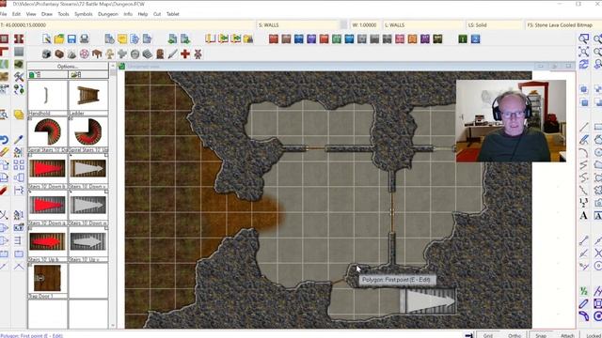
Task: Redraw the view with the refresh arrows icon
Action: pos(584,64)
